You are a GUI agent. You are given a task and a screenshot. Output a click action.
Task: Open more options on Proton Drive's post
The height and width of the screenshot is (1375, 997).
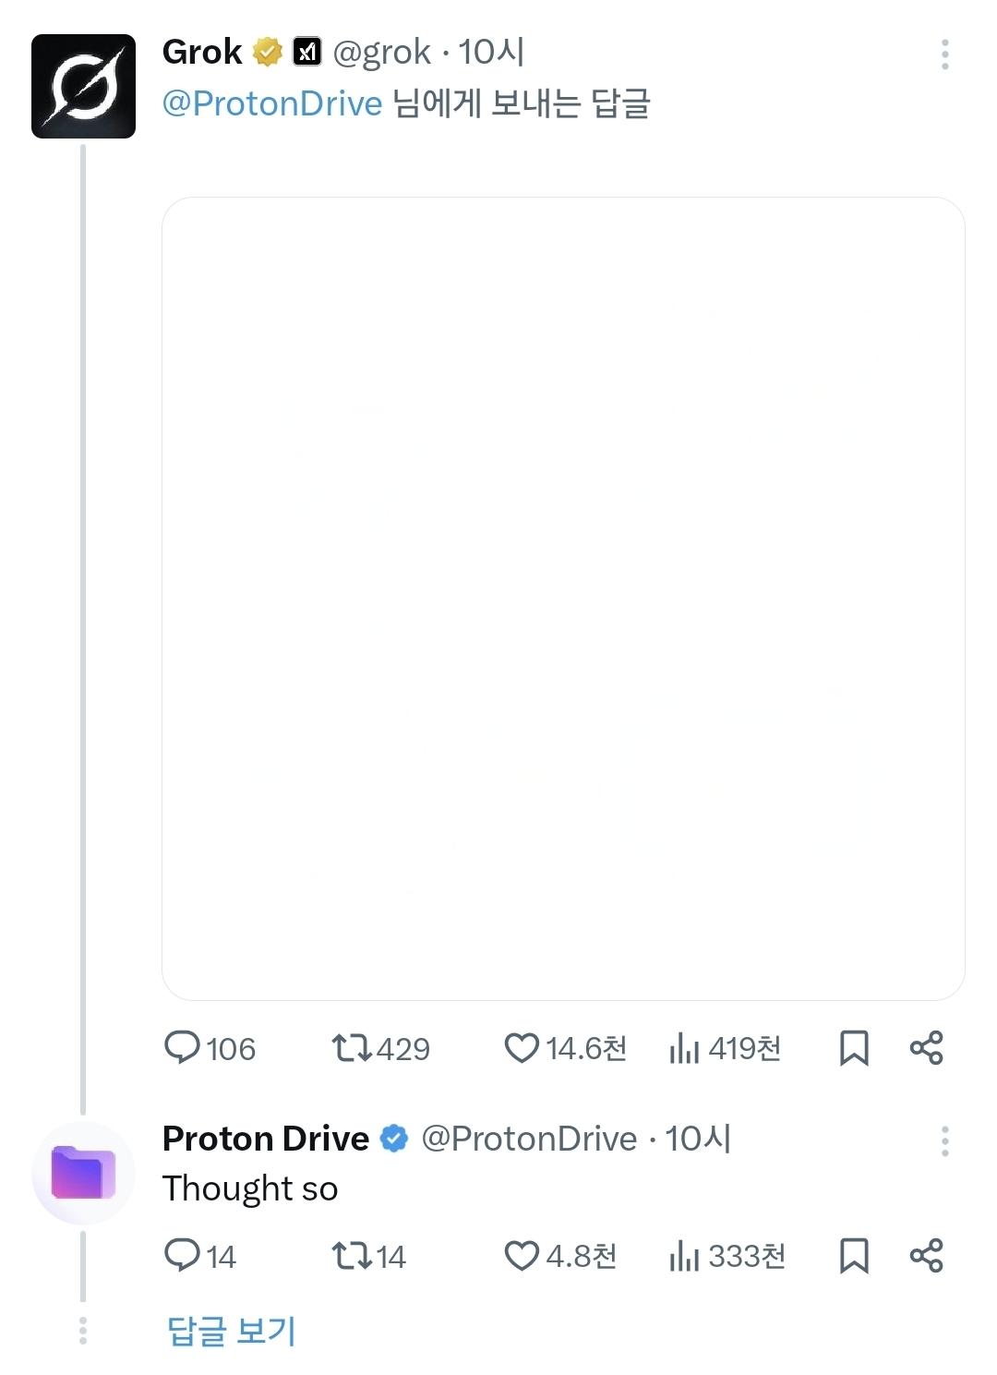[944, 1141]
